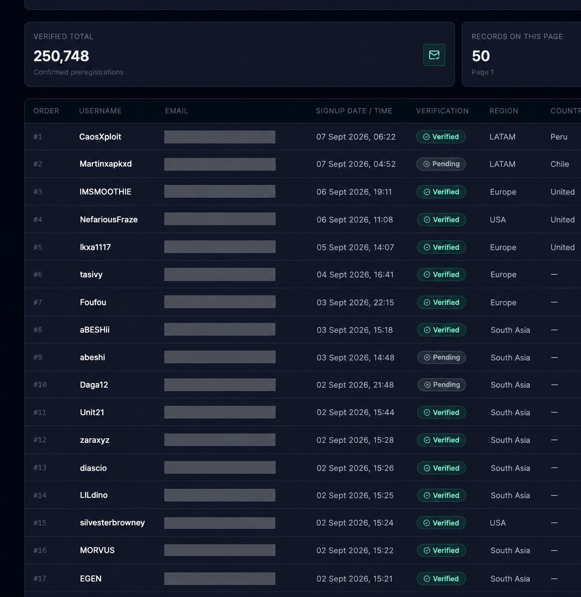The image size is (581, 597).
Task: Select username NefariousFraze
Action: [x=108, y=219]
